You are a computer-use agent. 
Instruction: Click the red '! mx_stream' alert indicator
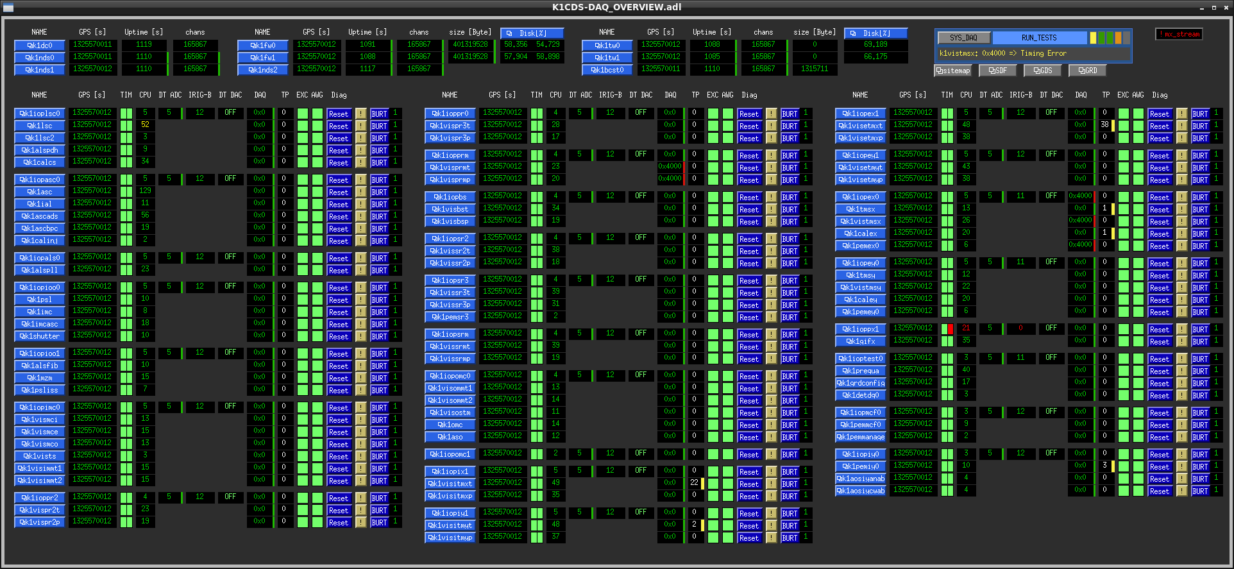(x=1179, y=34)
